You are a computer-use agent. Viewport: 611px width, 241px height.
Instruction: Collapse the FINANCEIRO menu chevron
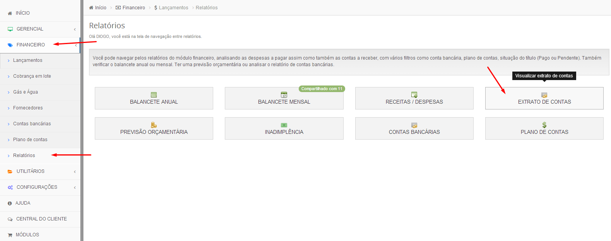coord(76,45)
